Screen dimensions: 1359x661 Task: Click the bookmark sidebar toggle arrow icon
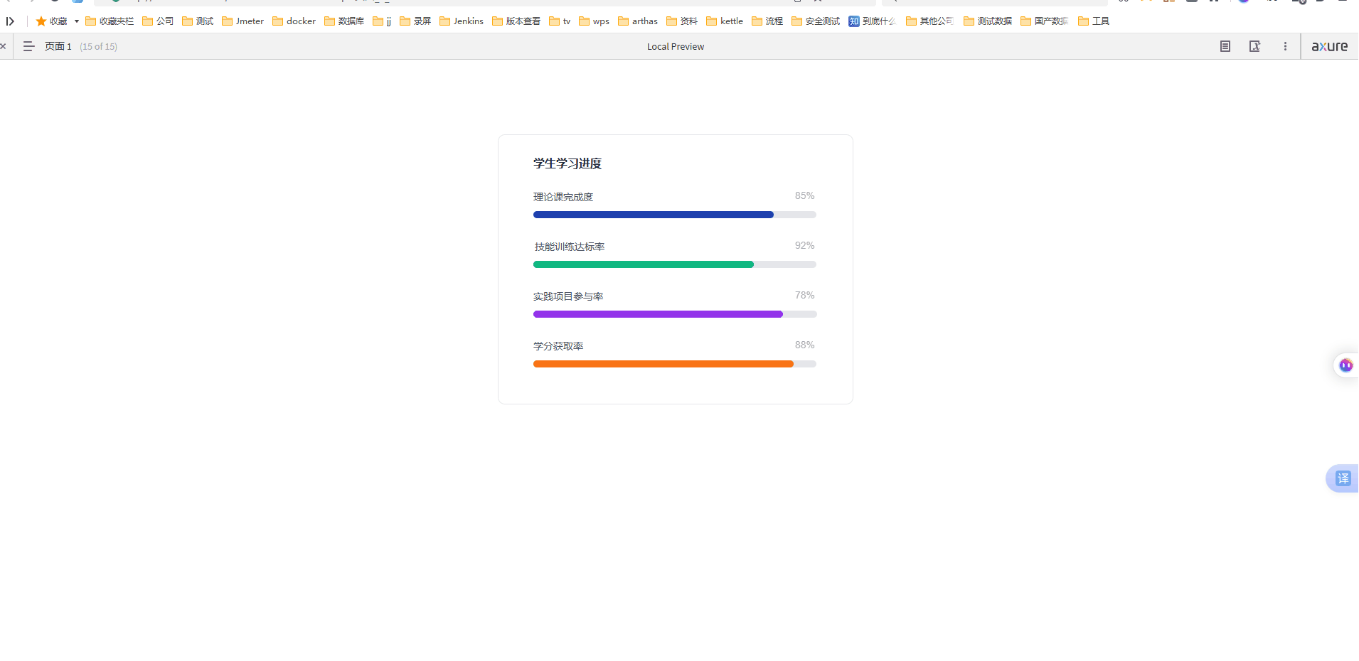[10, 21]
